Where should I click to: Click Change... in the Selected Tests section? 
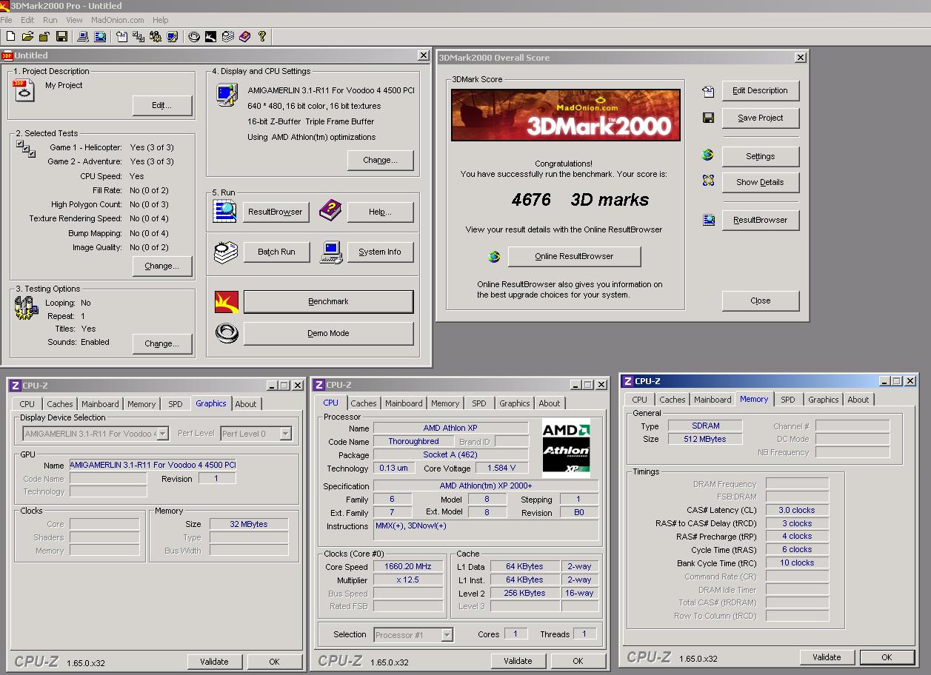pos(162,266)
